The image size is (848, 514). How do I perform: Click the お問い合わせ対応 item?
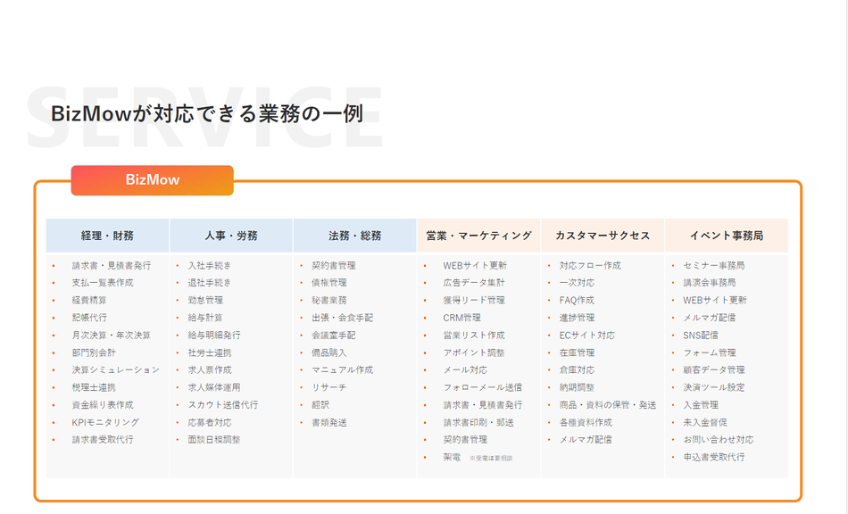coord(719,439)
